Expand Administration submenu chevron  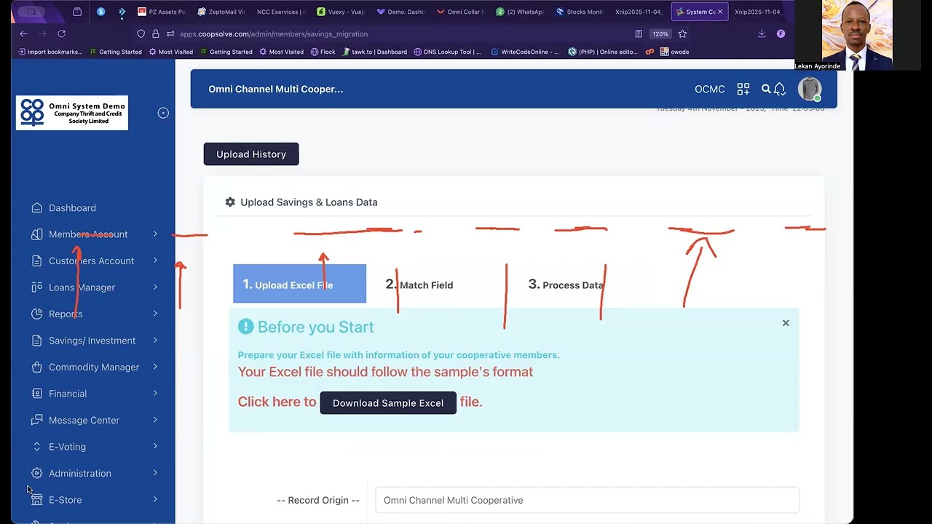tap(155, 473)
